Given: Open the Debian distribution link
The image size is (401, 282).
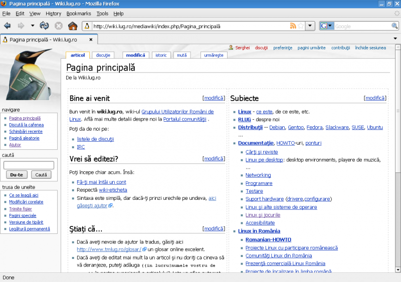Looking at the screenshot, I should pyautogui.click(x=277, y=127).
